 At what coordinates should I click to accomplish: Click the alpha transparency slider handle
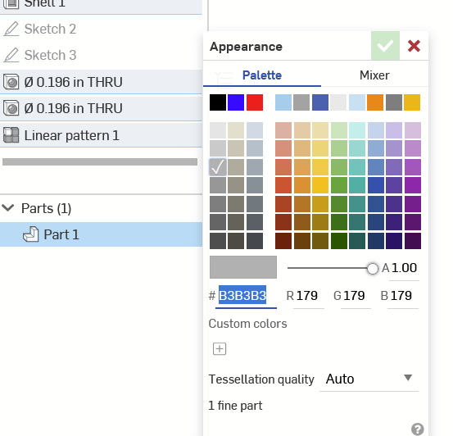373,268
